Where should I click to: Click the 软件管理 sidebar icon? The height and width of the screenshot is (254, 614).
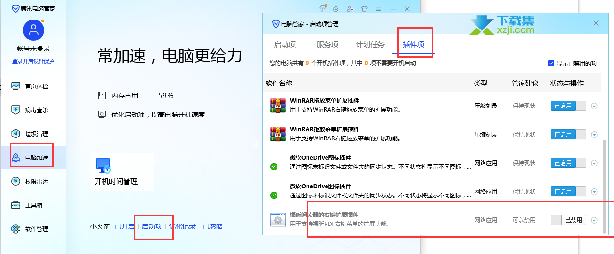point(16,229)
